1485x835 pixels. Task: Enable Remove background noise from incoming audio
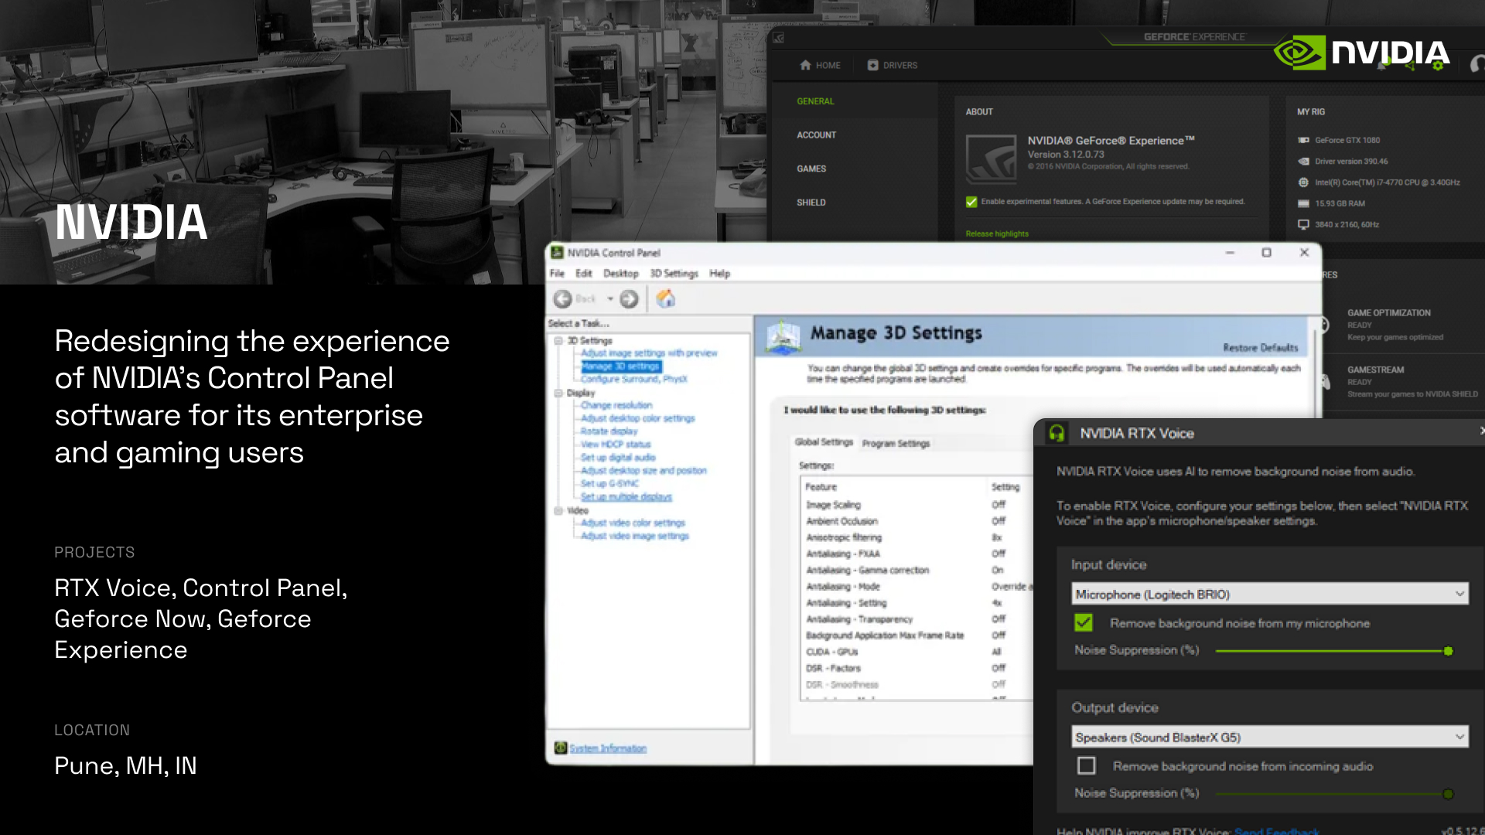(x=1087, y=765)
